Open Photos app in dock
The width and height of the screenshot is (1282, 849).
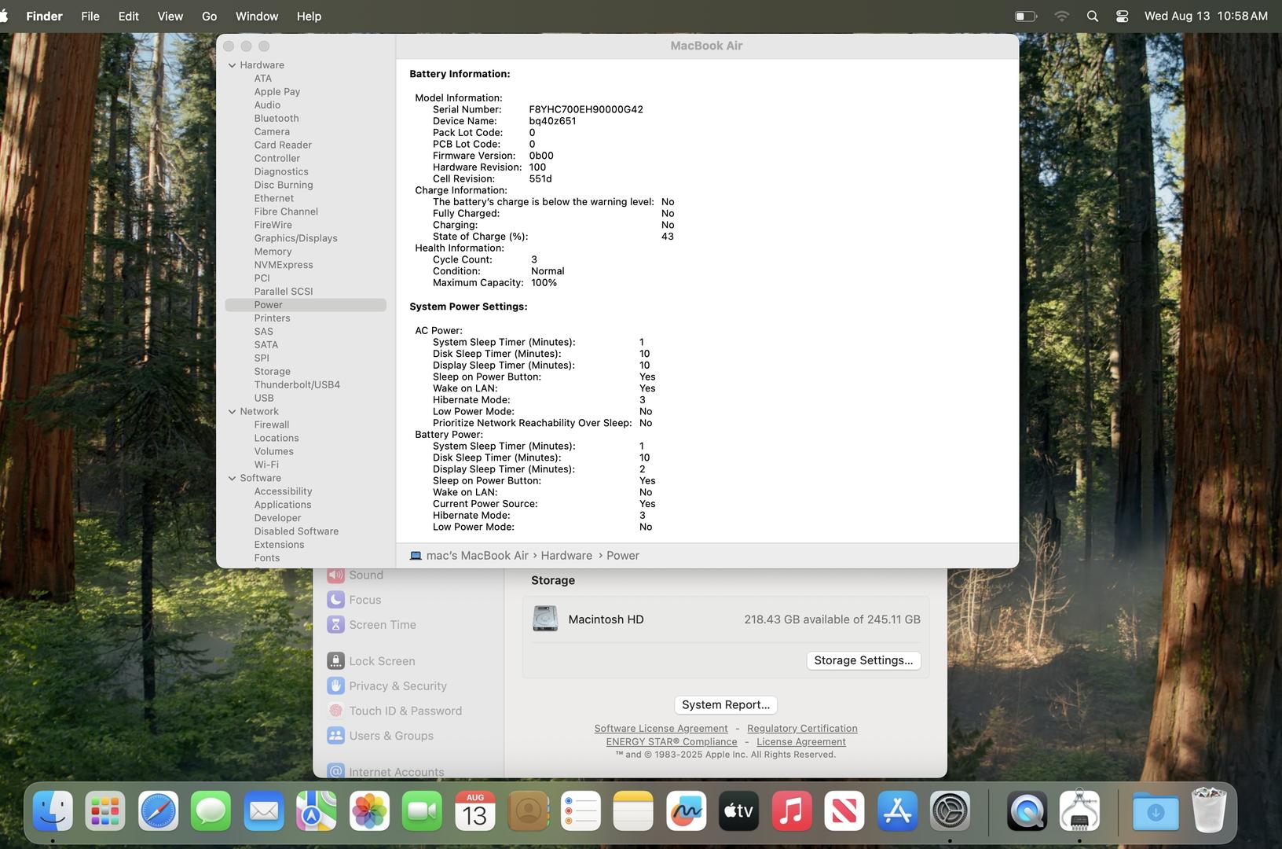tap(369, 810)
